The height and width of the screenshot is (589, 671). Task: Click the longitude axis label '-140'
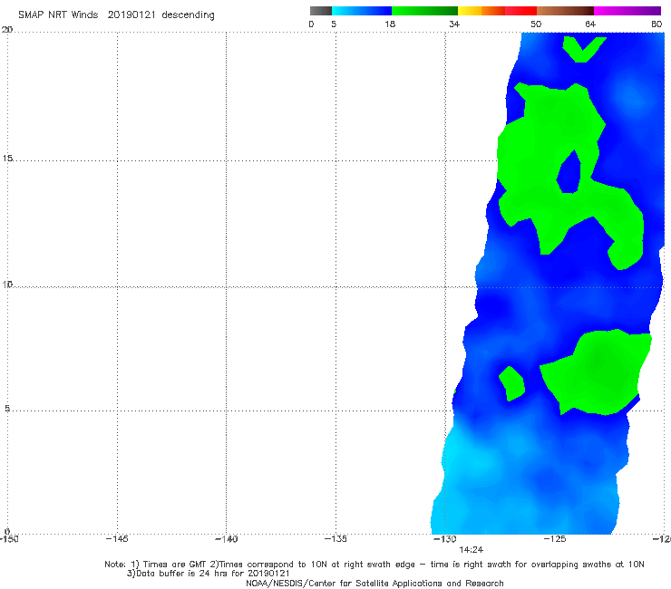click(226, 539)
